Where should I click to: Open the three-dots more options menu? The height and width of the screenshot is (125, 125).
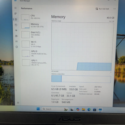click(x=114, y=9)
